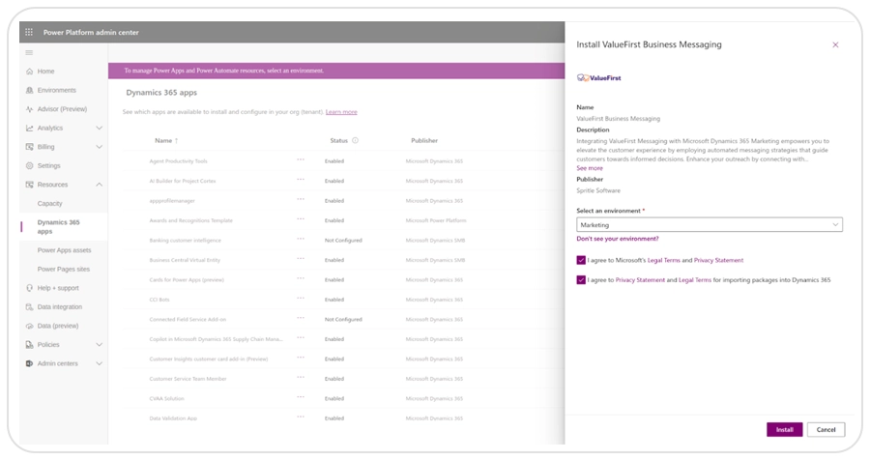Image resolution: width=870 pixels, height=460 pixels.
Task: Open more options for Awards and Recognitions Template
Action: tap(301, 219)
